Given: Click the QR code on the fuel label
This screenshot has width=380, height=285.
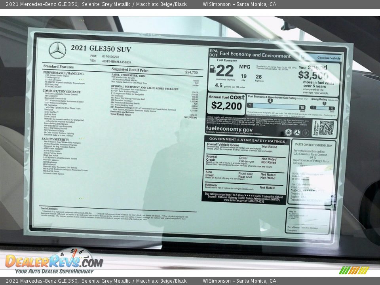Looking at the screenshot, I should coord(326,128).
